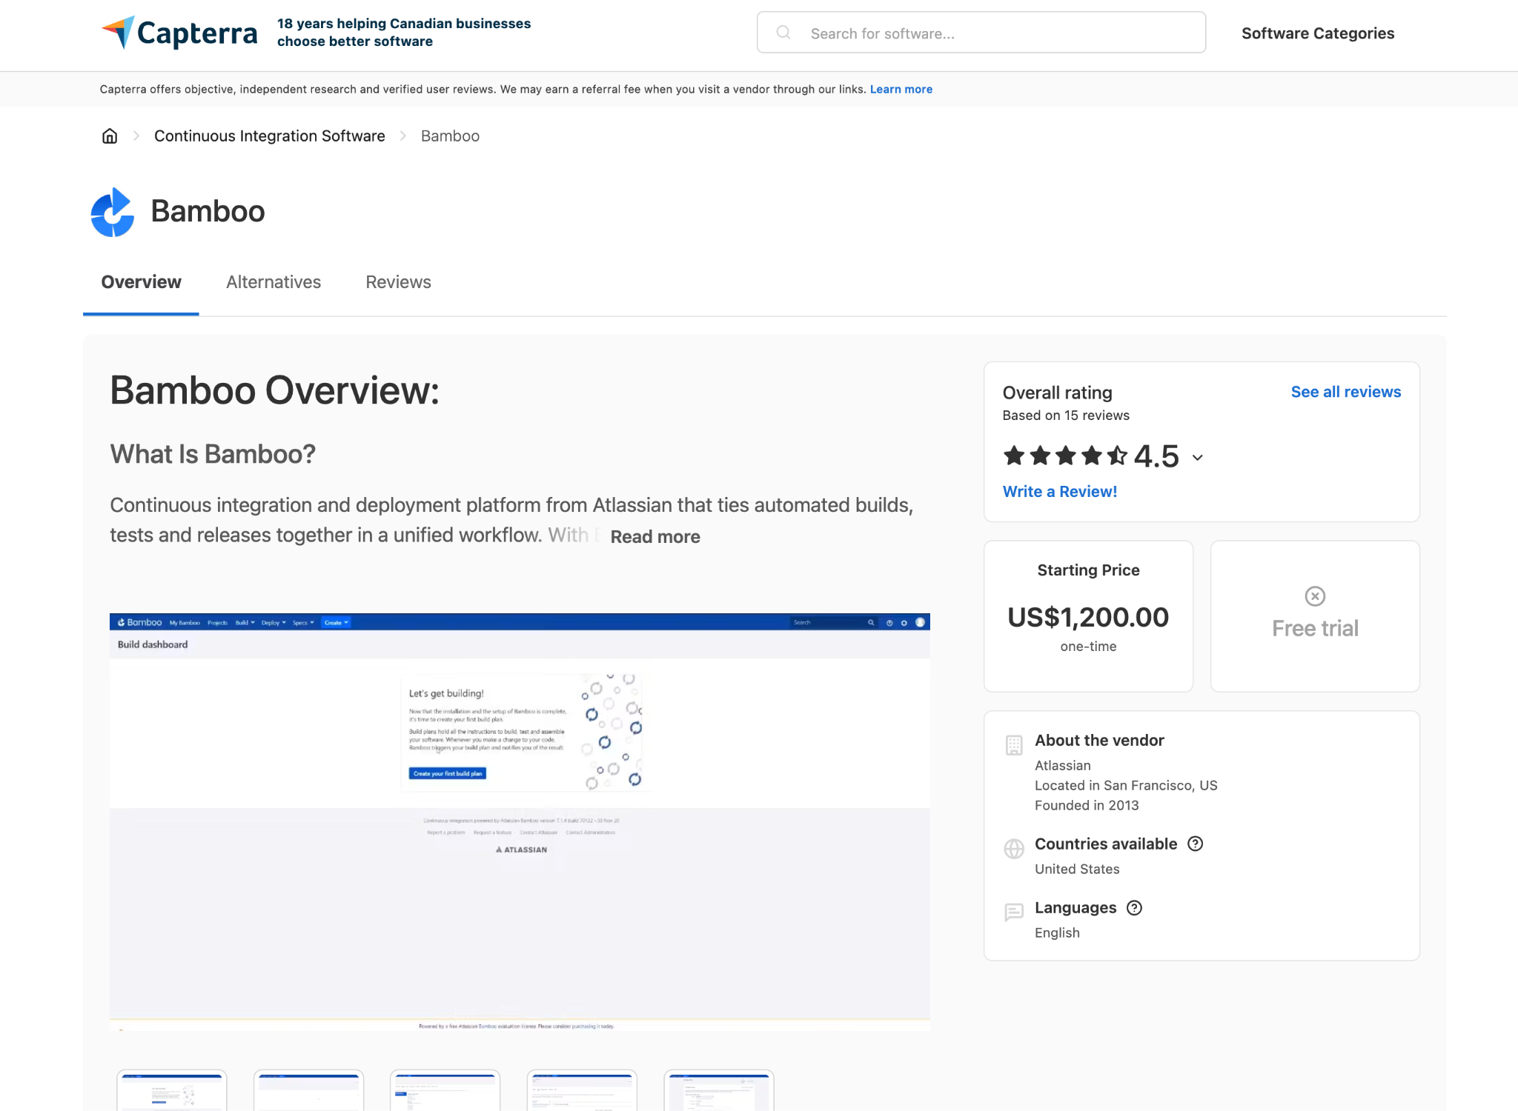Open the main Bamboo dashboard screenshot
This screenshot has width=1518, height=1111.
[x=520, y=821]
